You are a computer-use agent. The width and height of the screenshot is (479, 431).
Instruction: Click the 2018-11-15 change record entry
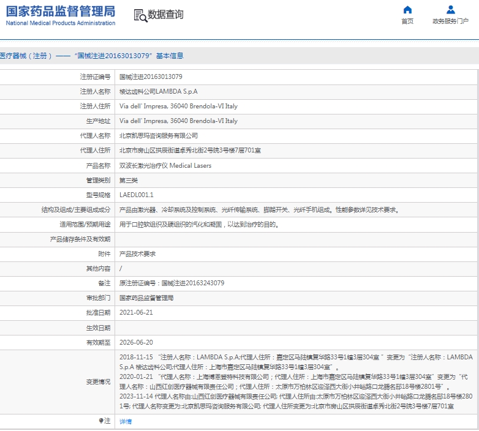pyautogui.click(x=296, y=362)
